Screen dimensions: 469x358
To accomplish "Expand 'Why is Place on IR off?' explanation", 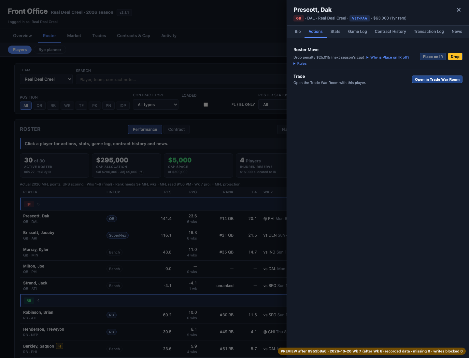I will point(388,57).
